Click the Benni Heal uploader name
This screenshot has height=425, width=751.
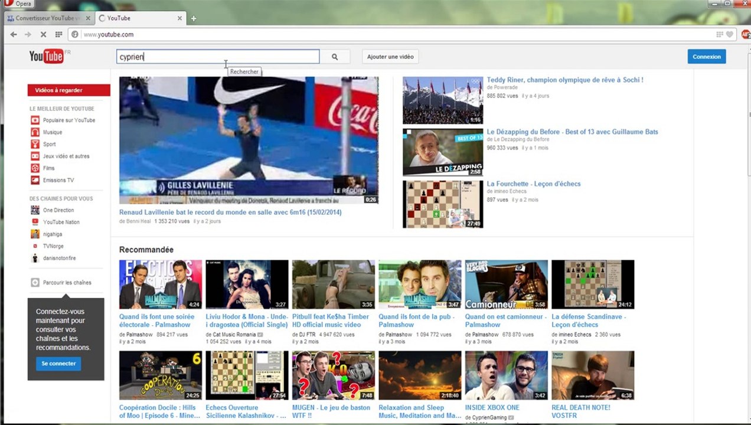pyautogui.click(x=138, y=221)
